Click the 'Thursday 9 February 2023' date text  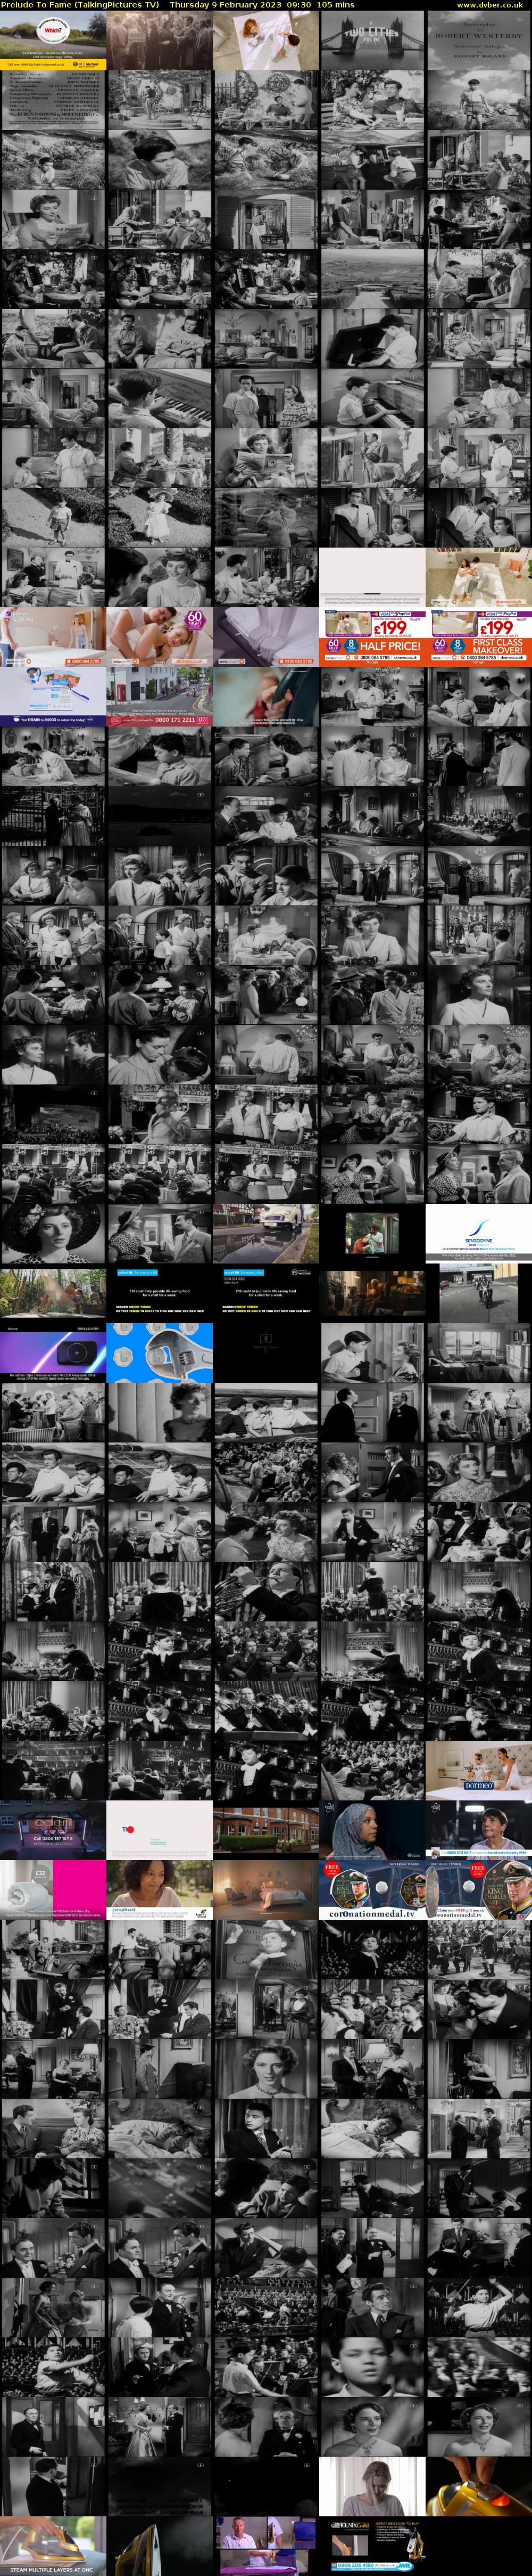(x=226, y=5)
